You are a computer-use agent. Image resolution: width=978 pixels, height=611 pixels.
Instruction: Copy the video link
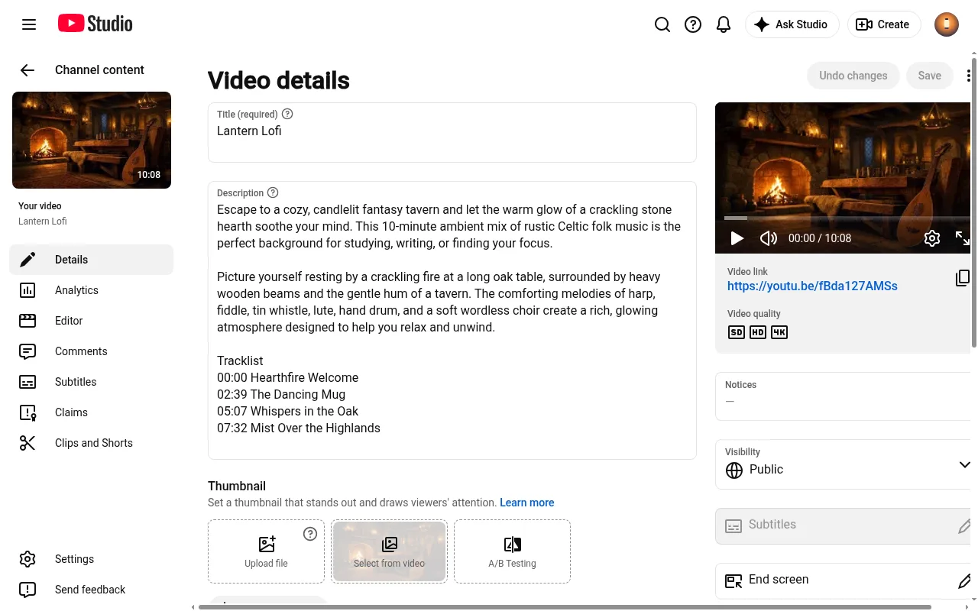coord(963,278)
